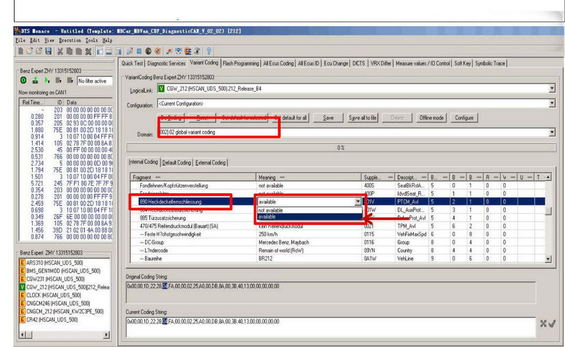
Task: Click ECU list scrollbar right arrow
Action: pos(106,335)
